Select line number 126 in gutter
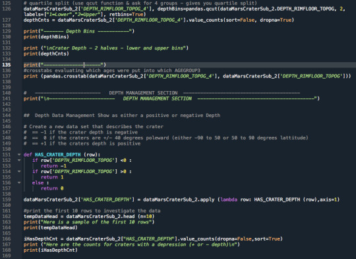Image resolution: width=356 pixels, height=259 pixels. click(x=7, y=9)
